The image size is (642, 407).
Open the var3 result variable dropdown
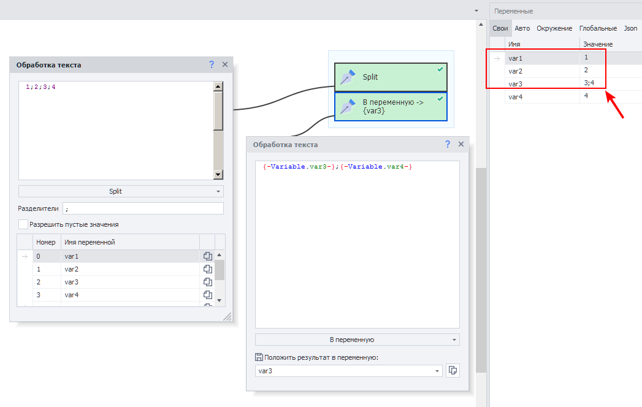[437, 371]
